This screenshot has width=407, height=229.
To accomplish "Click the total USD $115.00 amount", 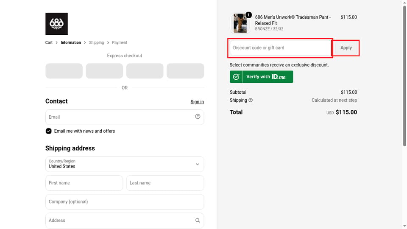I will click(342, 112).
